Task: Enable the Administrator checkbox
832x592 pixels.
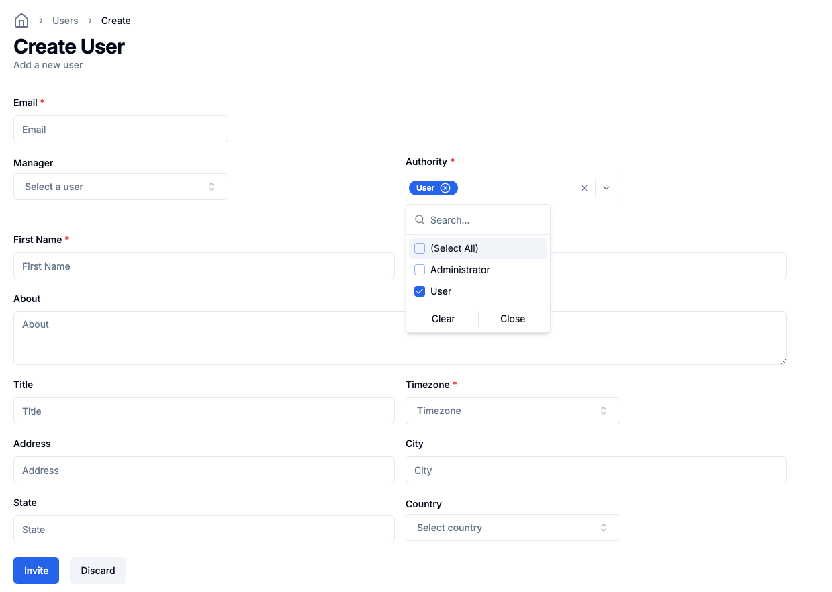Action: click(x=419, y=269)
